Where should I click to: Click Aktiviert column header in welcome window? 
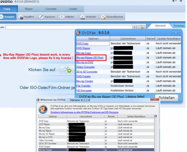click(x=111, y=116)
